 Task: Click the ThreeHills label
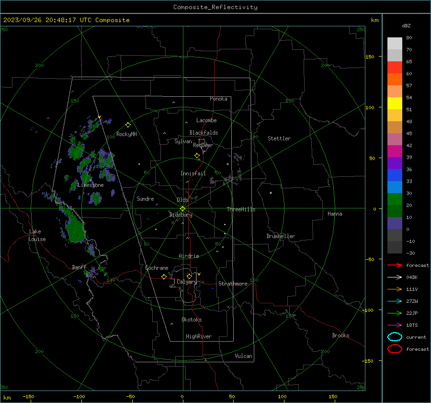pyautogui.click(x=241, y=209)
